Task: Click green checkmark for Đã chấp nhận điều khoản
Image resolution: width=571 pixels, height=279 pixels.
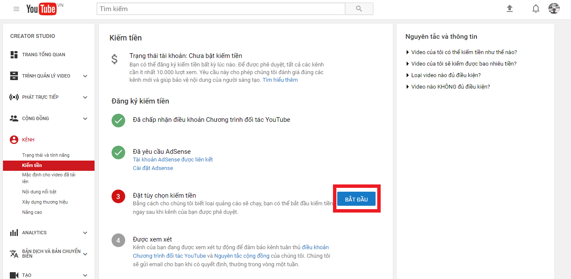Action: (118, 120)
